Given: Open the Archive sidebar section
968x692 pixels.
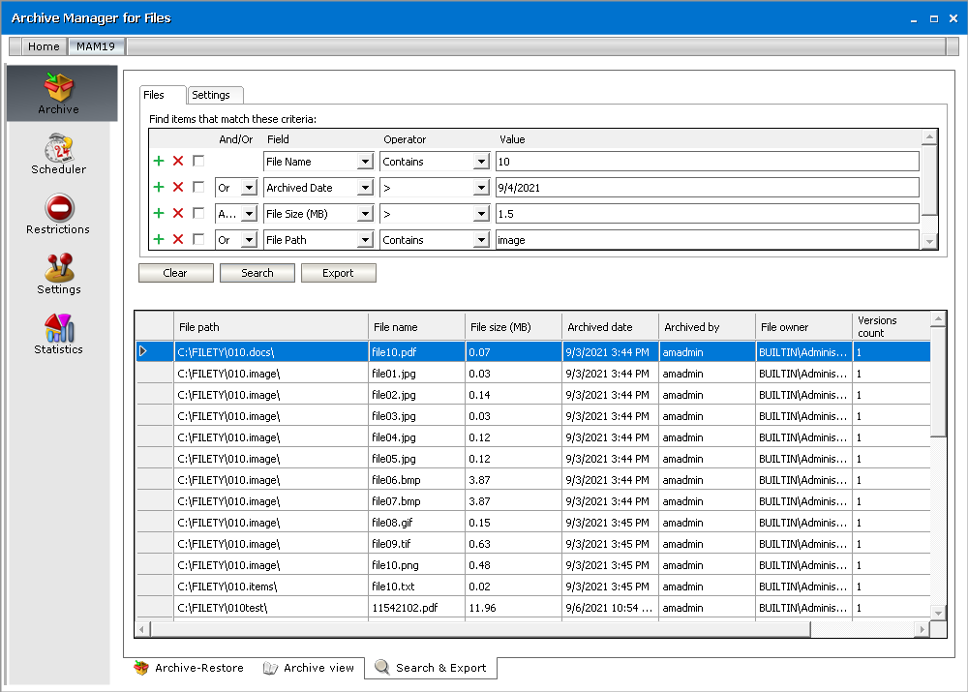Looking at the screenshot, I should point(60,94).
